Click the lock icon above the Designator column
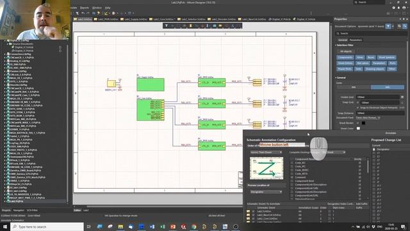The image size is (410, 231). coord(374,149)
